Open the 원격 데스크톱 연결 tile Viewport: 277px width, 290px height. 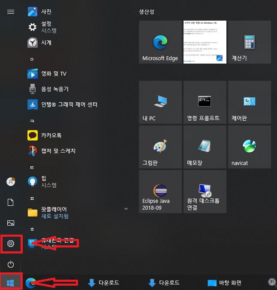coord(205,192)
